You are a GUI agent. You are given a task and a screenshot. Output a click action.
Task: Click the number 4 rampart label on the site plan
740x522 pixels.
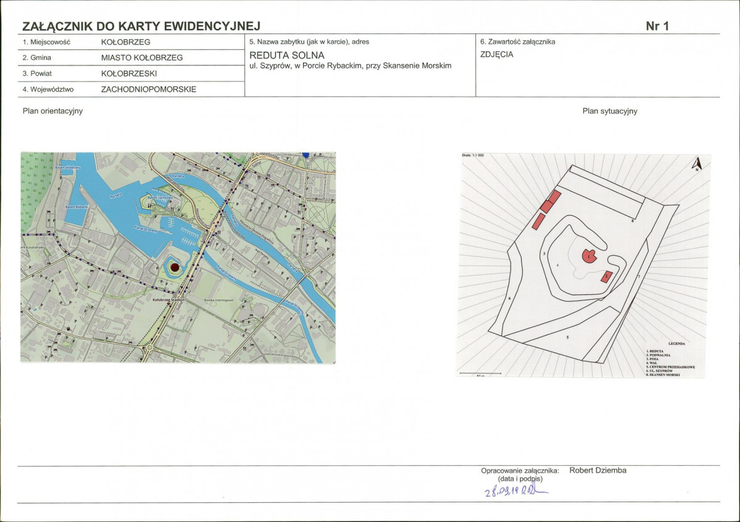pyautogui.click(x=558, y=265)
